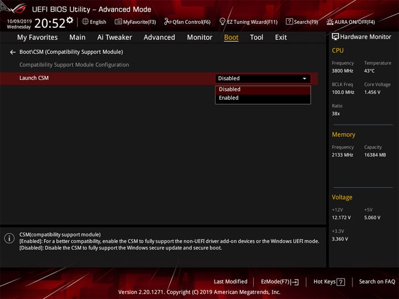Click Boot\CSM breadcrumb path text
Screen dimensions: 399x299
tap(71, 52)
